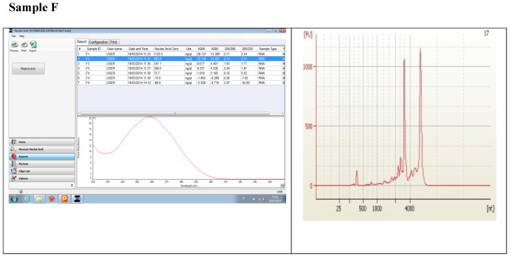Open the Windows Start menu
511x259 pixels.
click(14, 199)
